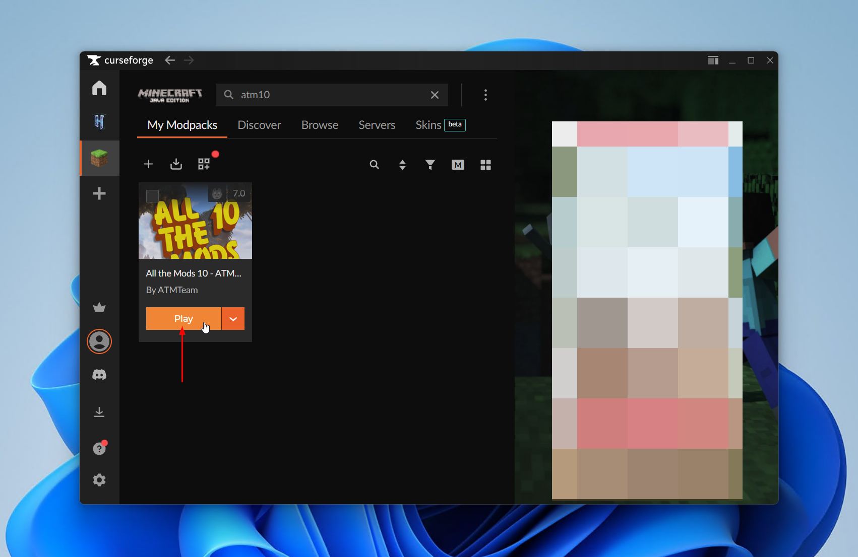The height and width of the screenshot is (557, 858).
Task: Toggle the sidebar layout icon in title bar
Action: tap(713, 60)
